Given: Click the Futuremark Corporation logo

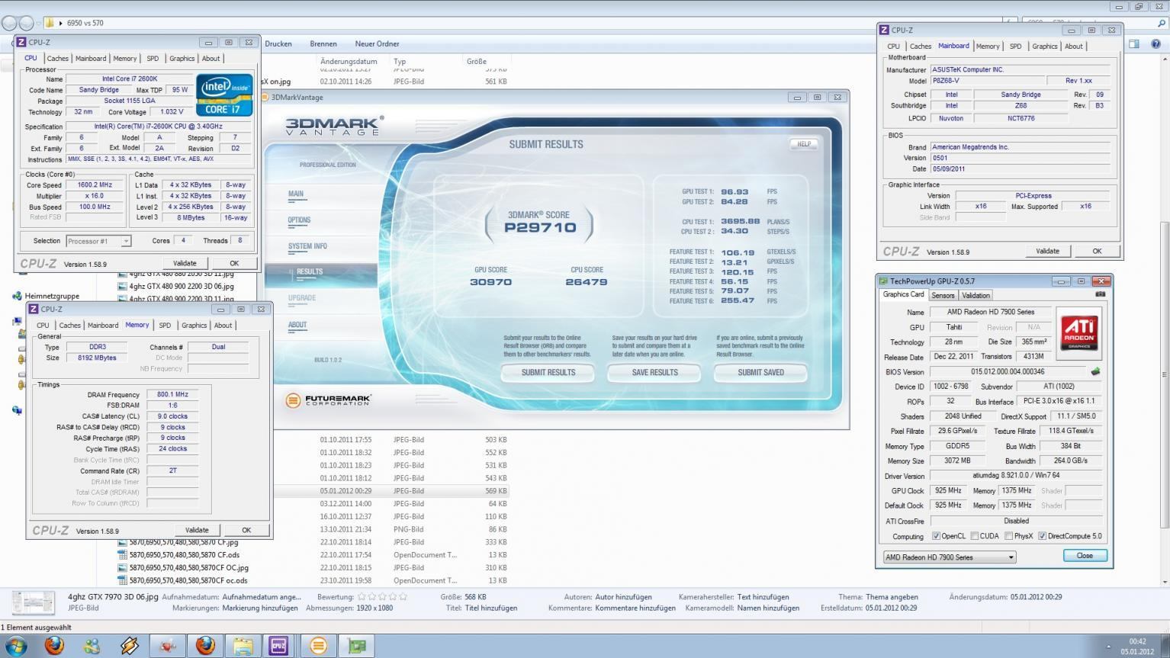Looking at the screenshot, I should pos(328,400).
